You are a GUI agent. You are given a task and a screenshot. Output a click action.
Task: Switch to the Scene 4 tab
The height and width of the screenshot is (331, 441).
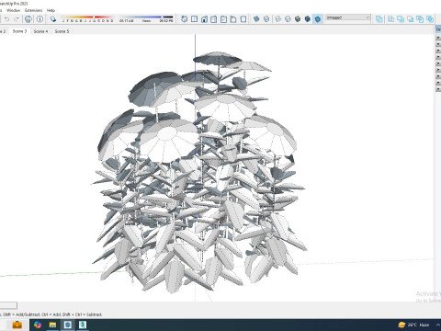pyautogui.click(x=40, y=31)
